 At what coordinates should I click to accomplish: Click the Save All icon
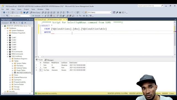[27, 12]
